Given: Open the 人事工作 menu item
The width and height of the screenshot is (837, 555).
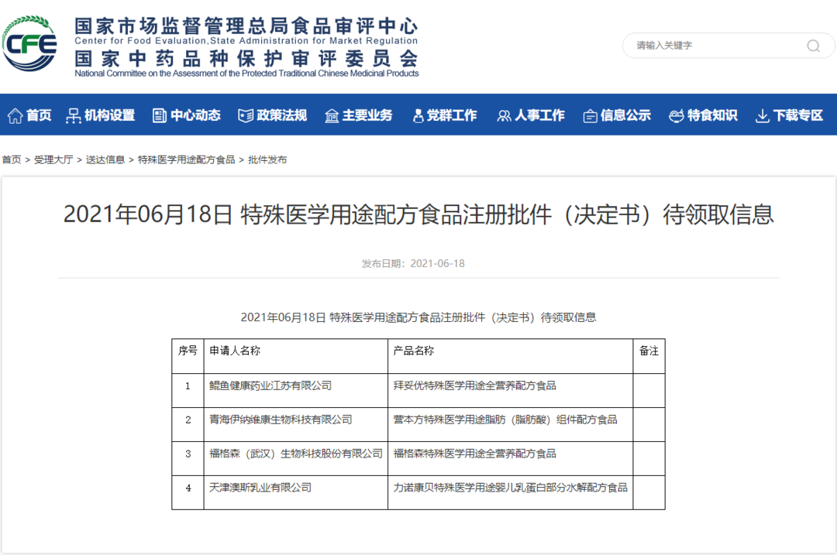Looking at the screenshot, I should 539,115.
